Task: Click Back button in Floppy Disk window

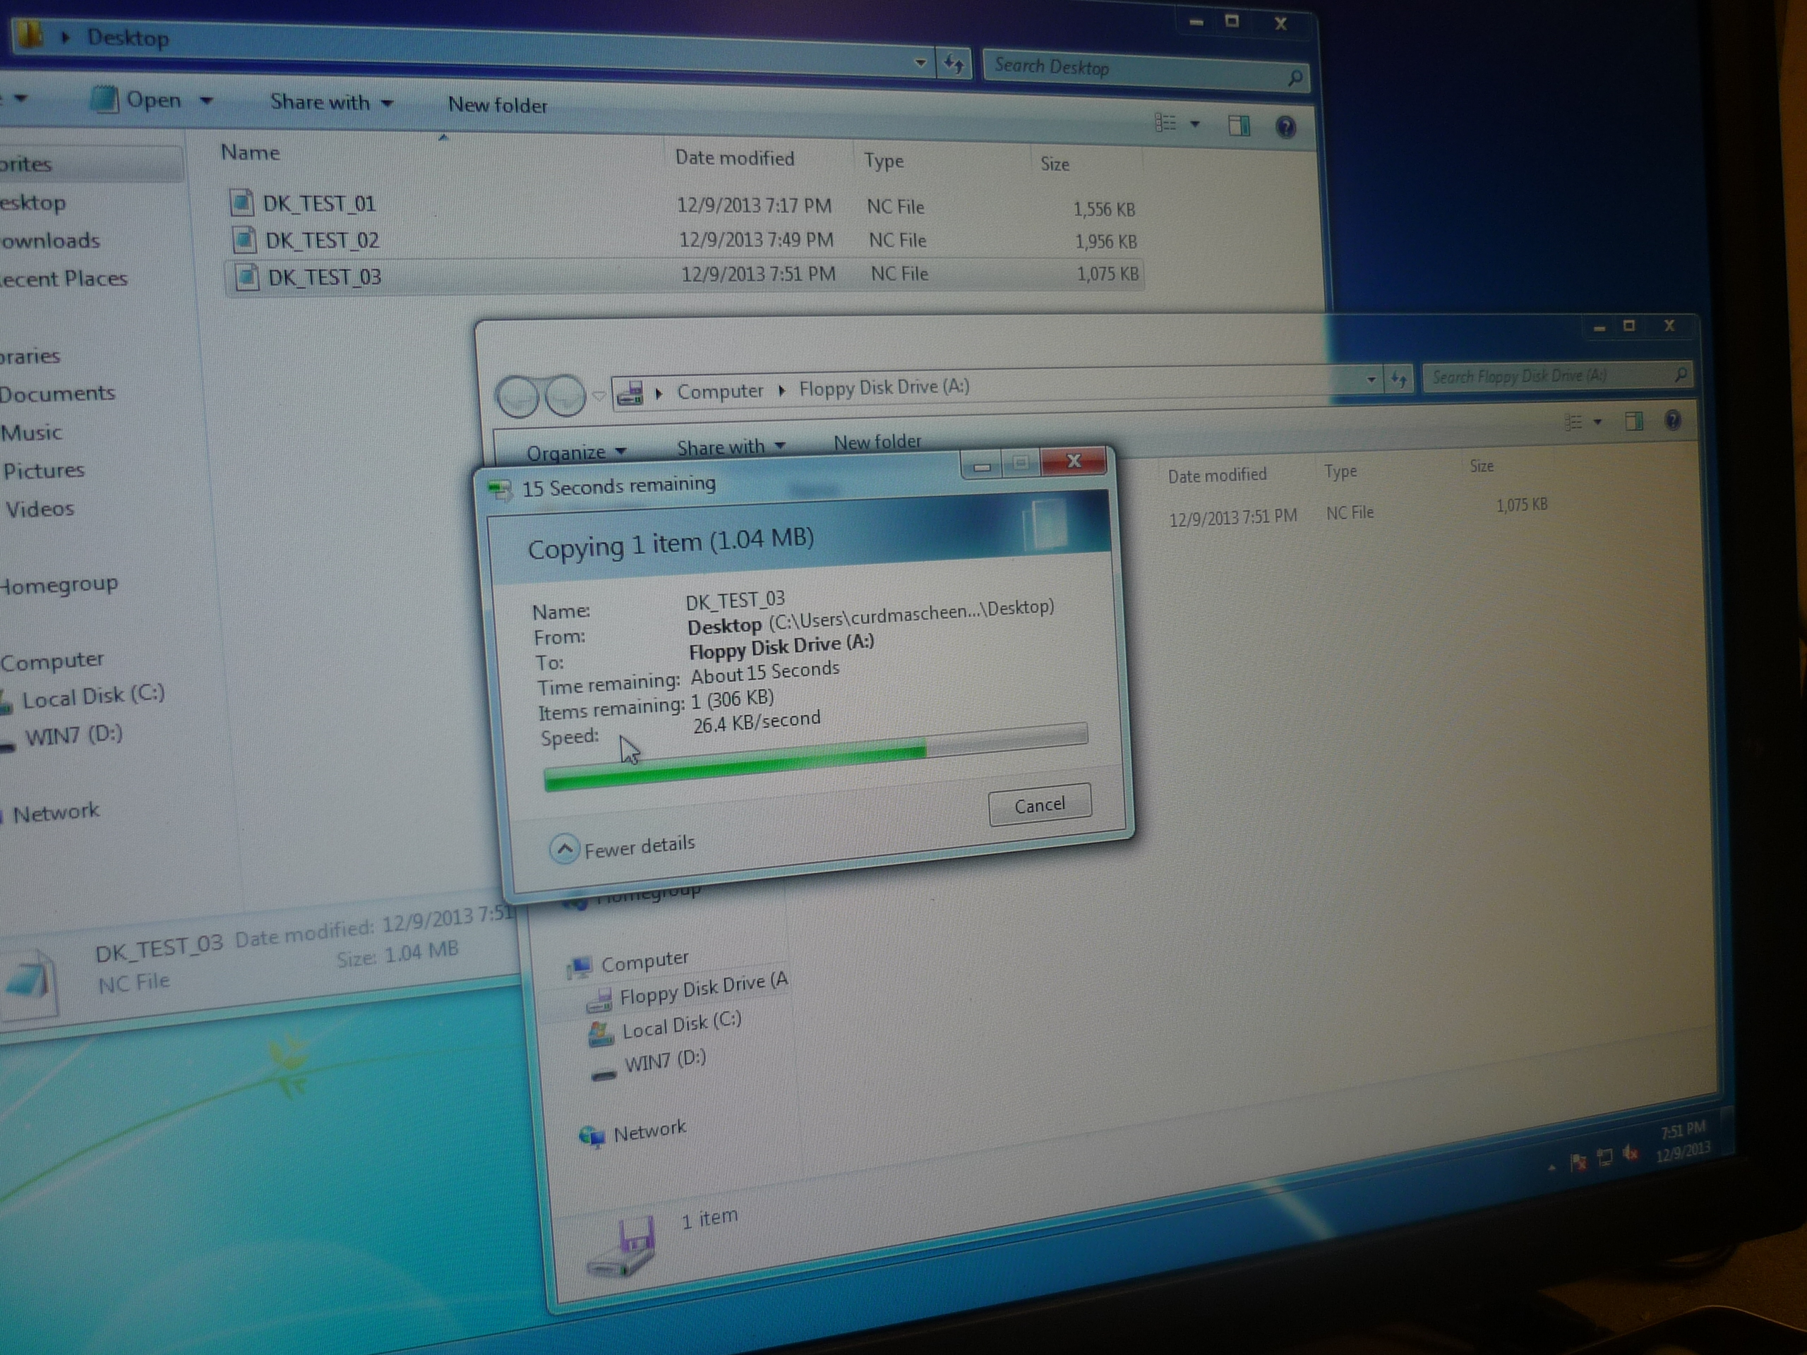Action: click(518, 396)
